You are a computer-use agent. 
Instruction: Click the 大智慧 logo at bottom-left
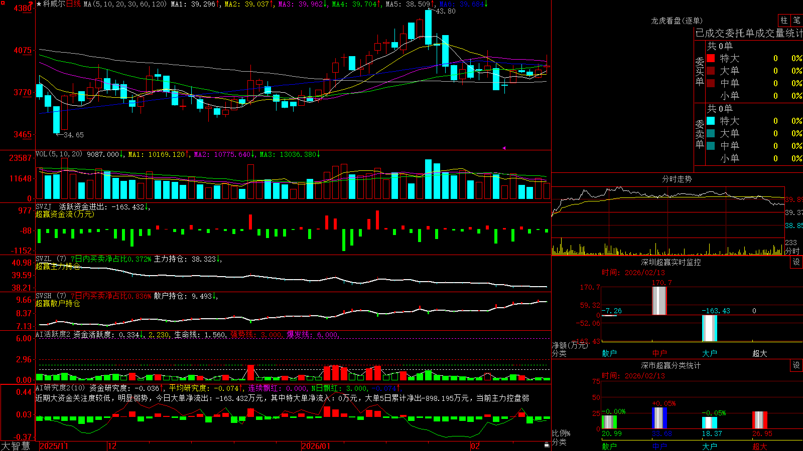tap(16, 446)
